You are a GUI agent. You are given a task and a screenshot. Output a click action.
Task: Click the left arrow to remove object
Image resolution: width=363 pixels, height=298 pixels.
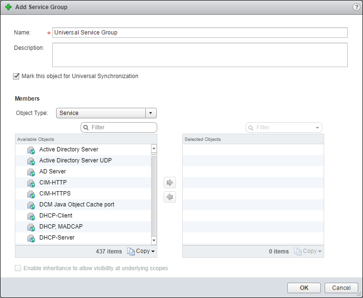tap(170, 197)
